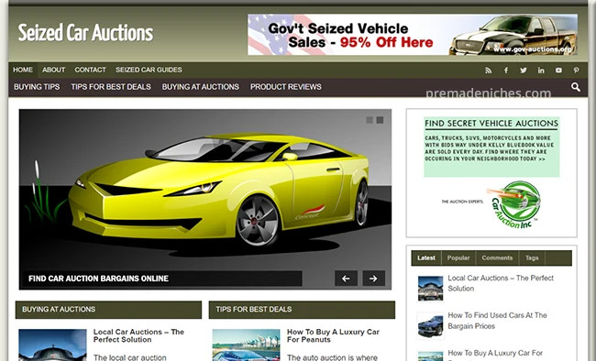Open the CONTACT menu item
Image resolution: width=596 pixels, height=361 pixels.
[x=90, y=70]
